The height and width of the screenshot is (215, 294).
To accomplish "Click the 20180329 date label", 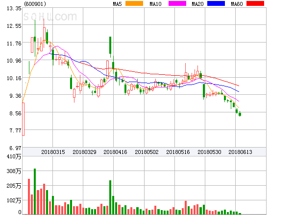I will click(84, 152).
